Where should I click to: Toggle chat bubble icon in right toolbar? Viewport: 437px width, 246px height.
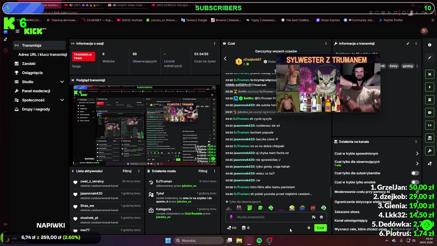429,113
